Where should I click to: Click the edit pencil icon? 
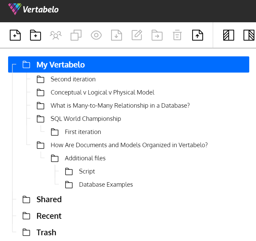[137, 35]
